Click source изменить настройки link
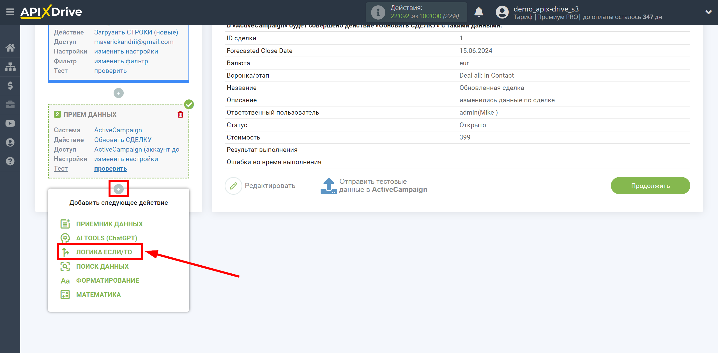The height and width of the screenshot is (353, 718). tap(126, 52)
